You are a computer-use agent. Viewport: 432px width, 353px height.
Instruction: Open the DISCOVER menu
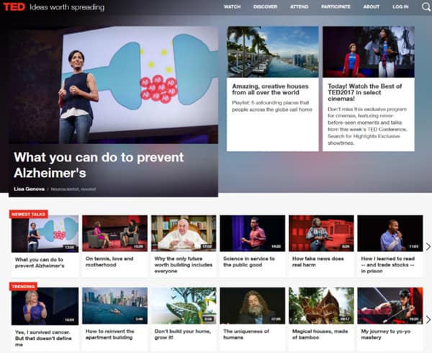[265, 6]
